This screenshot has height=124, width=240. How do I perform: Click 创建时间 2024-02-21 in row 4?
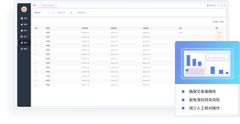(x=114, y=46)
